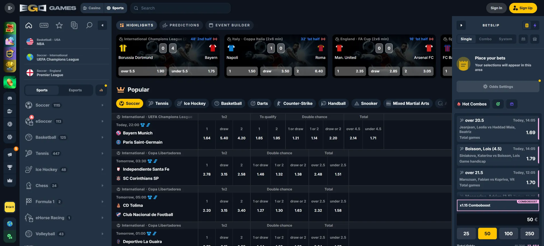Select System bet type
This screenshot has width=544, height=246.
click(505, 39)
